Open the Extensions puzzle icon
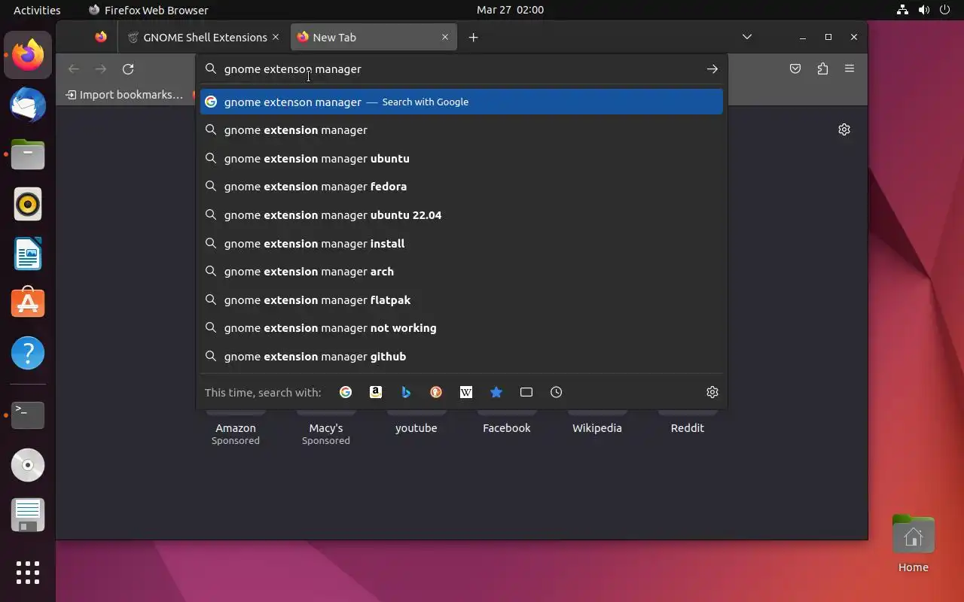 pyautogui.click(x=822, y=68)
